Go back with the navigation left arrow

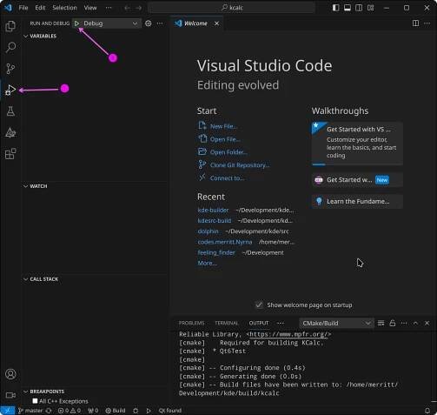pos(127,8)
